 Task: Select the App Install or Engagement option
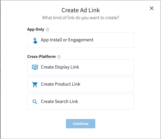coord(81,40)
